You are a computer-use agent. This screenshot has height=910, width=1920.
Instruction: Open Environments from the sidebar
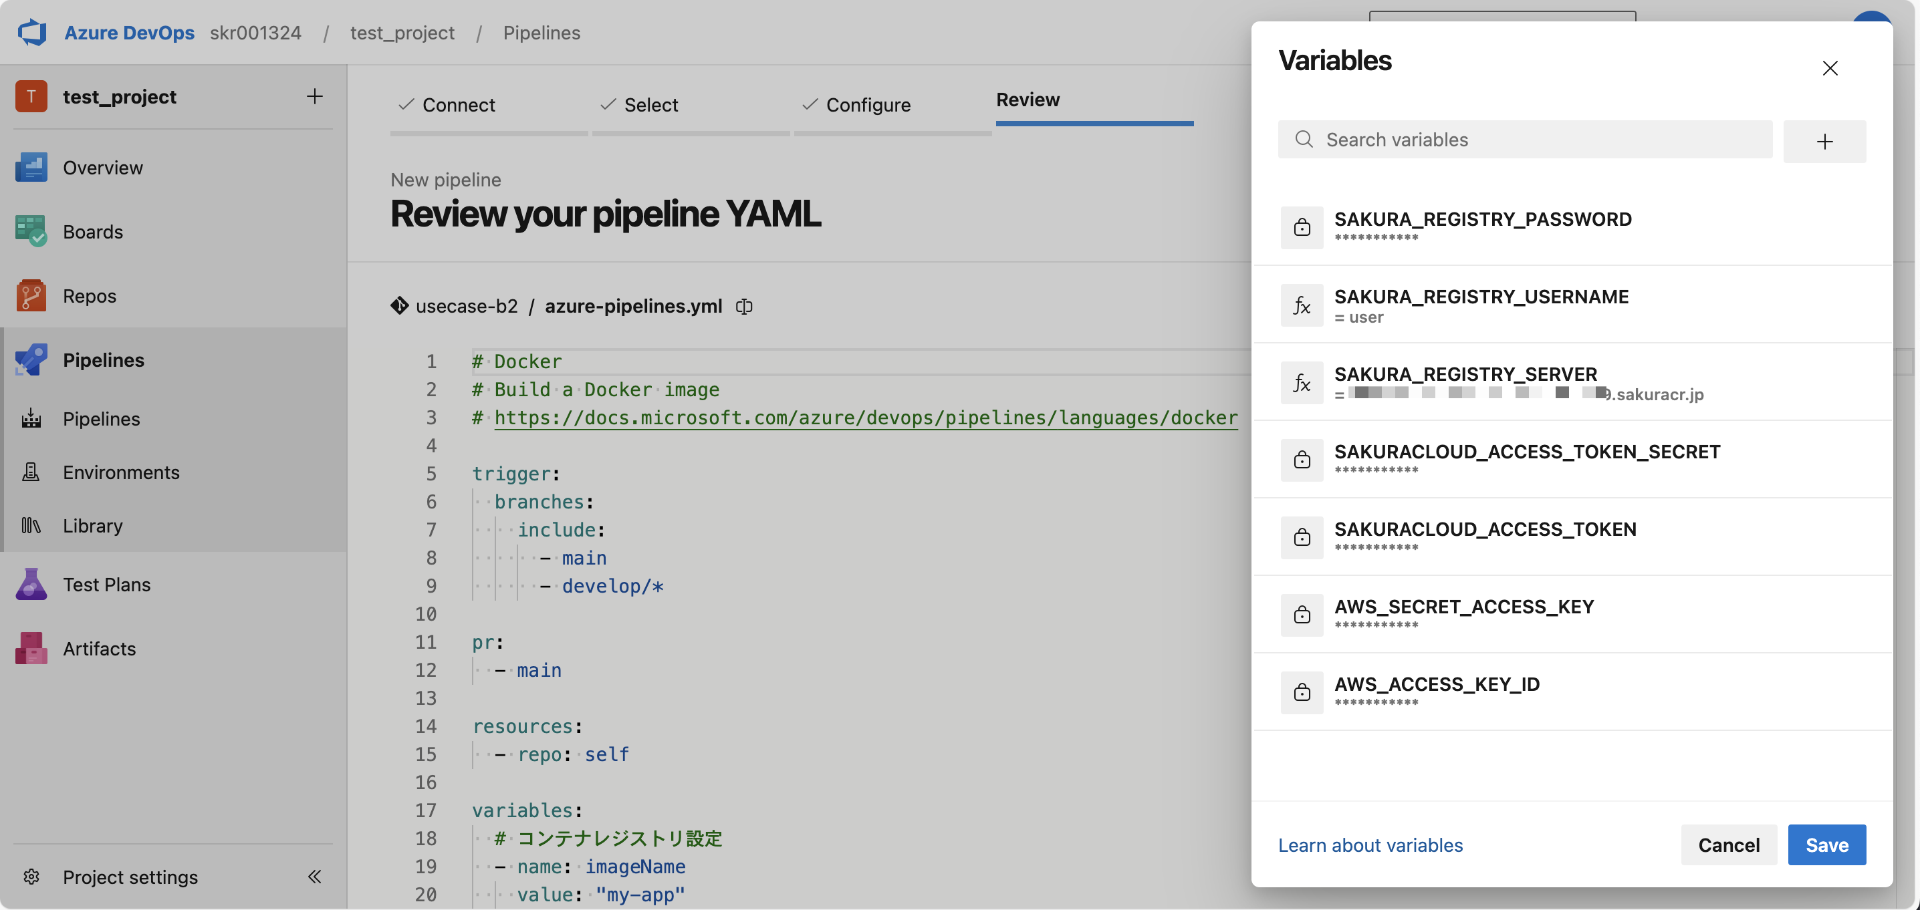121,472
